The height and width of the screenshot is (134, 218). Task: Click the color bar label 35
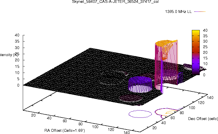pyautogui.click(x=205, y=36)
